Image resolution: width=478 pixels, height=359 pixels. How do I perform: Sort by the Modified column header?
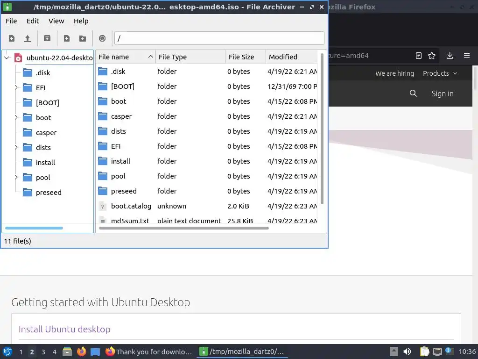pyautogui.click(x=291, y=57)
